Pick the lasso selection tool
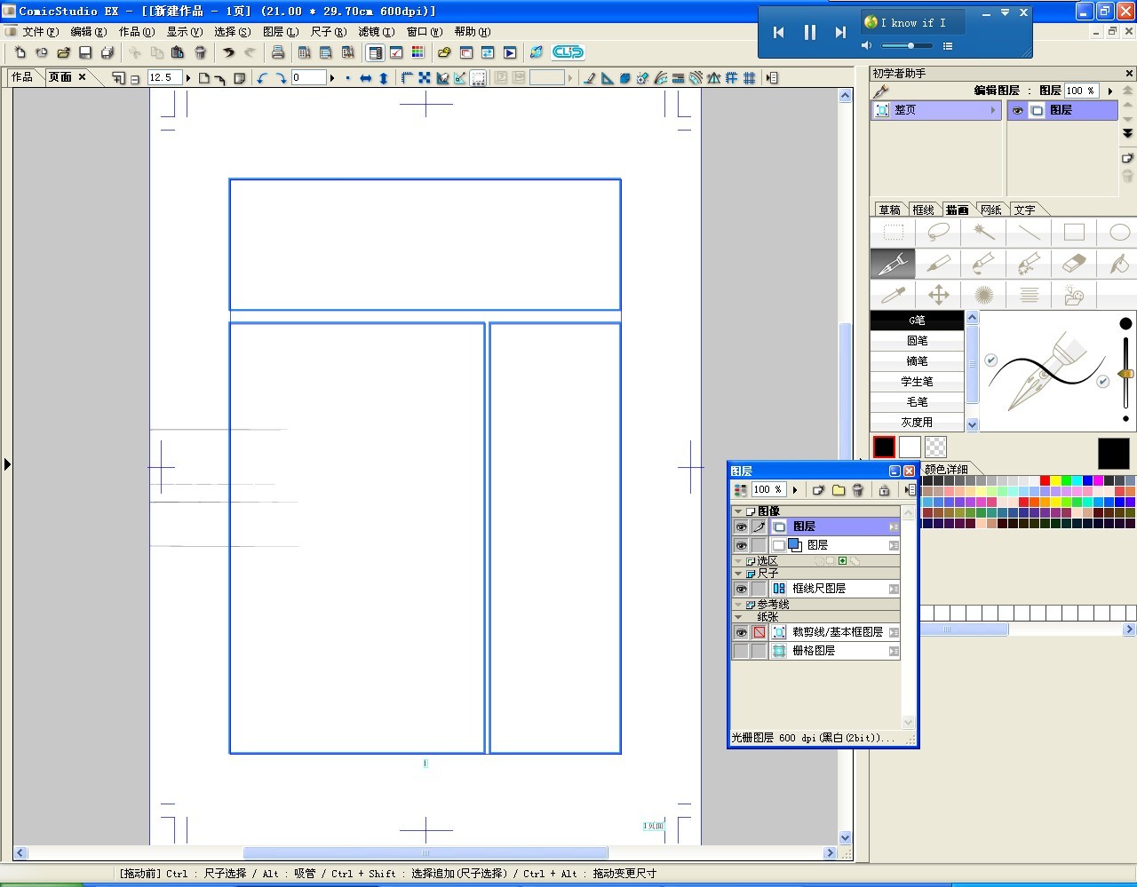Image resolution: width=1137 pixels, height=887 pixels. [938, 233]
